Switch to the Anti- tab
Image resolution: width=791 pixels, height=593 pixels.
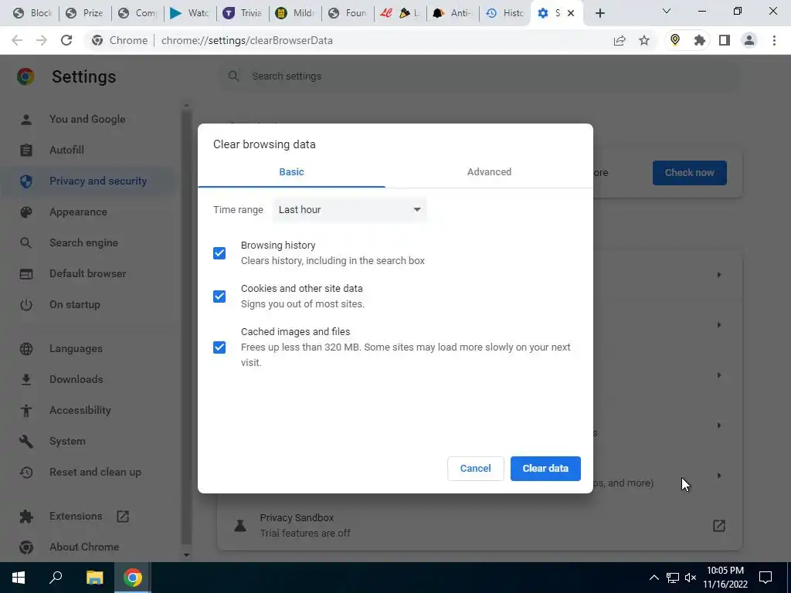[x=453, y=13]
